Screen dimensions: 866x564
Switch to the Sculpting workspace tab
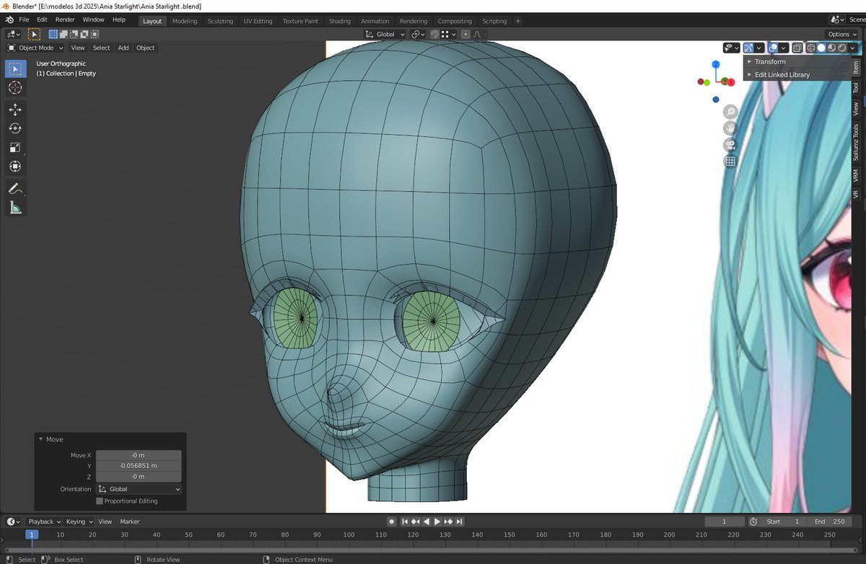click(220, 21)
